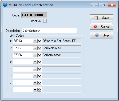Cancel editing the MultiLink code

101,27
